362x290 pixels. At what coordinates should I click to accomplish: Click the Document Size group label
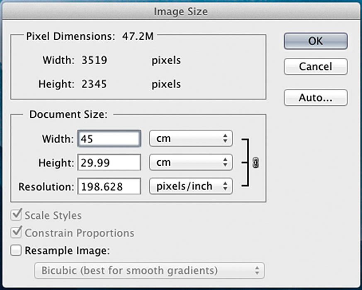click(x=68, y=114)
